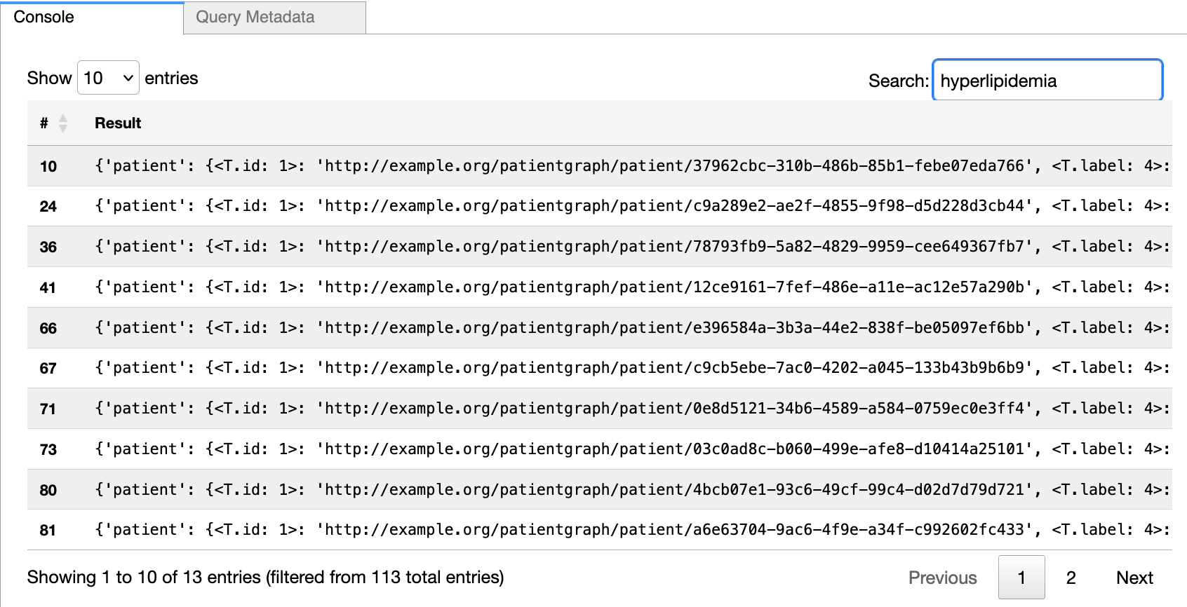1187x607 pixels.
Task: Click the 'Showing 1 to 10 of 13 entries' status text
Action: 265,578
